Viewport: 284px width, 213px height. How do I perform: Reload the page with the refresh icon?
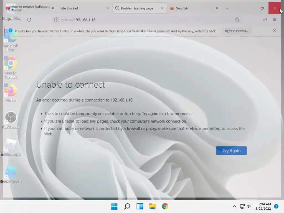coord(29,20)
